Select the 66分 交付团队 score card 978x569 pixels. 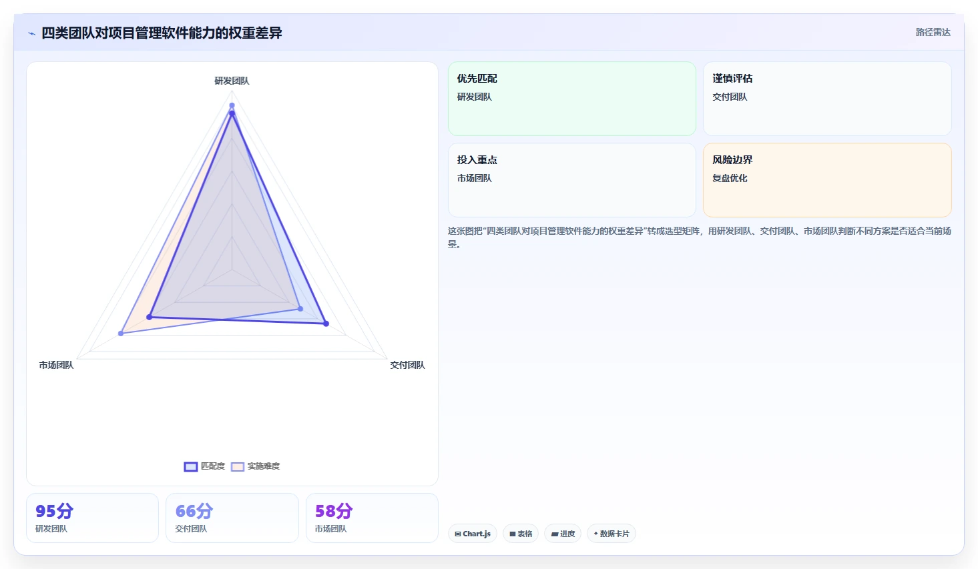(232, 518)
